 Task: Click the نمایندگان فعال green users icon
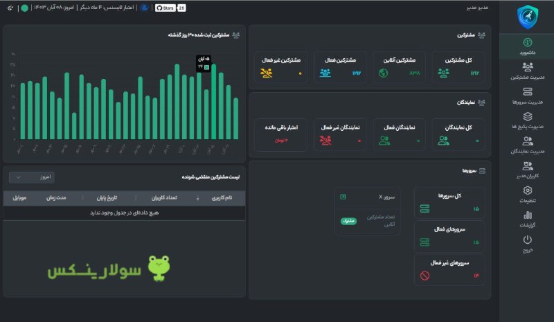tap(384, 141)
